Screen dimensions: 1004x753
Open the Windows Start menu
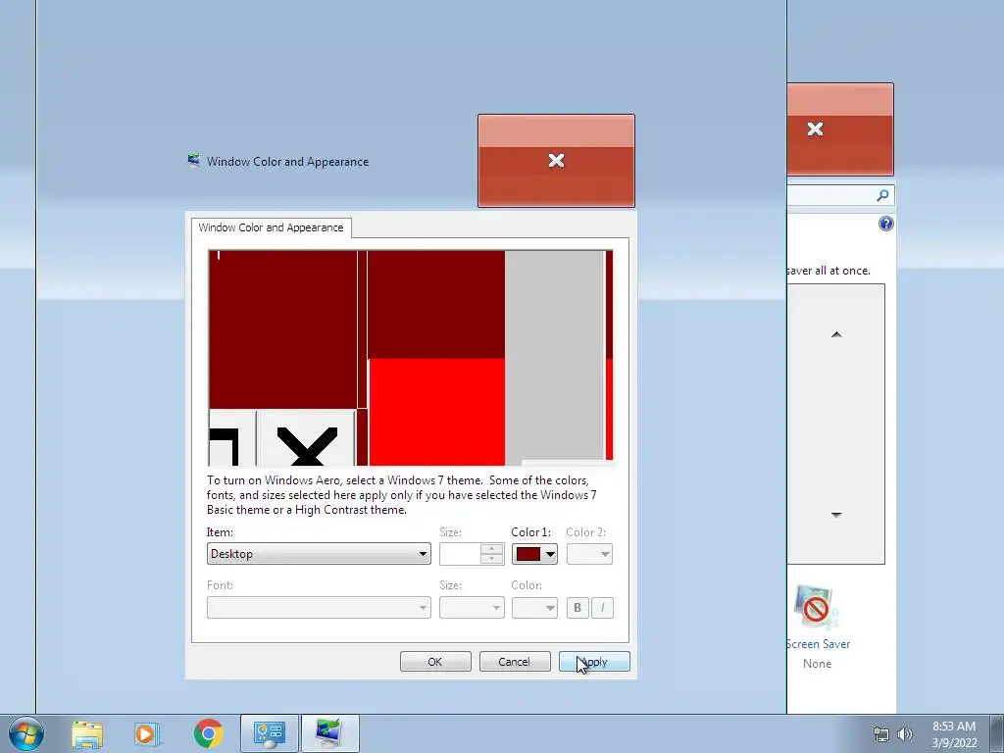(x=25, y=733)
